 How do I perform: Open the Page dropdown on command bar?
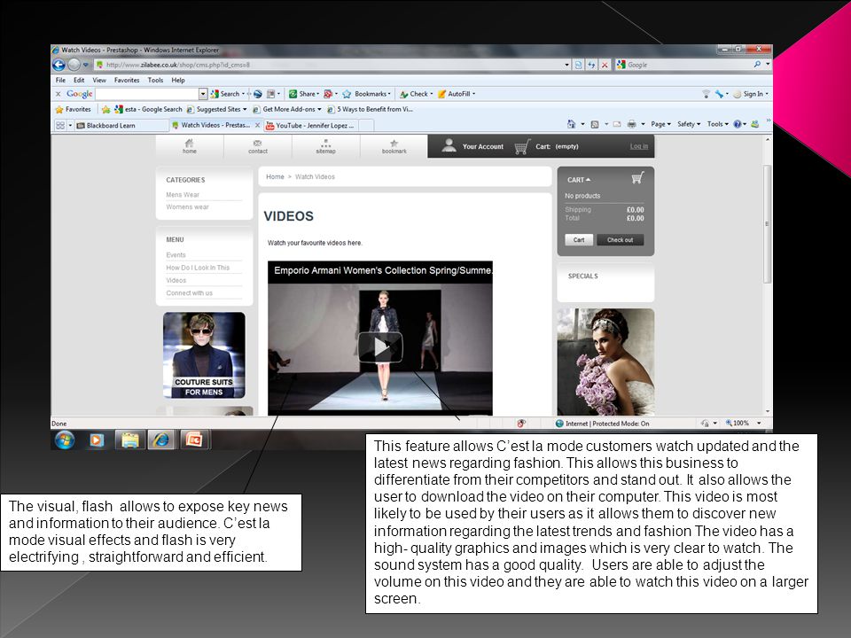coord(660,124)
